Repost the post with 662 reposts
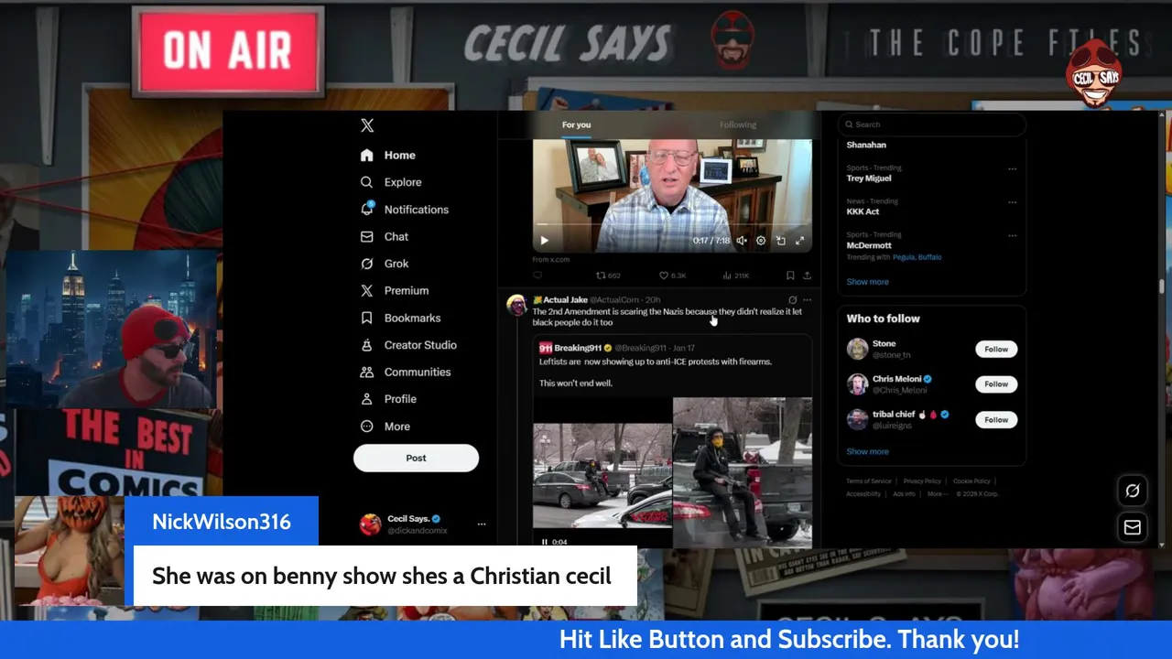The image size is (1172, 659). tap(608, 275)
